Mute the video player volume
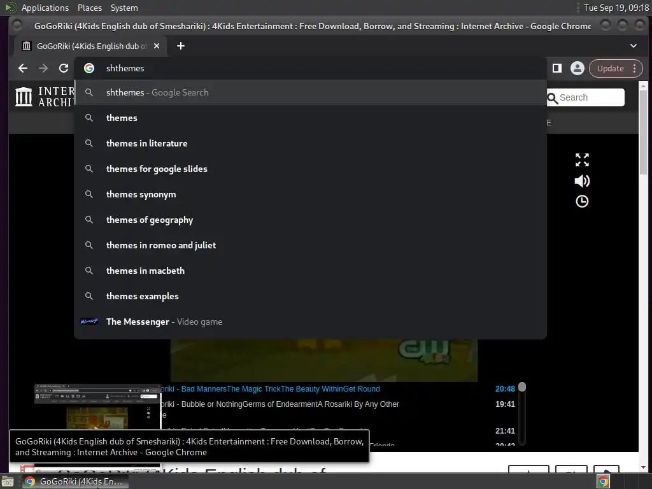652x489 pixels. [x=582, y=181]
